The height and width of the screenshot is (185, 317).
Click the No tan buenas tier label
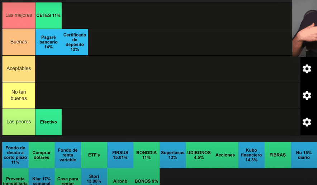[19, 95]
